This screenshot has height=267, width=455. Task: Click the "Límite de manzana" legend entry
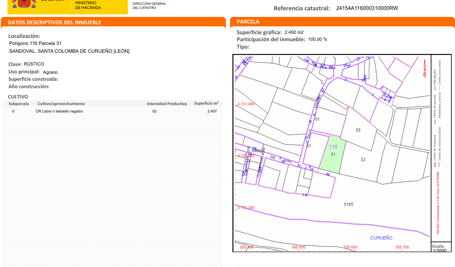[x=435, y=148]
